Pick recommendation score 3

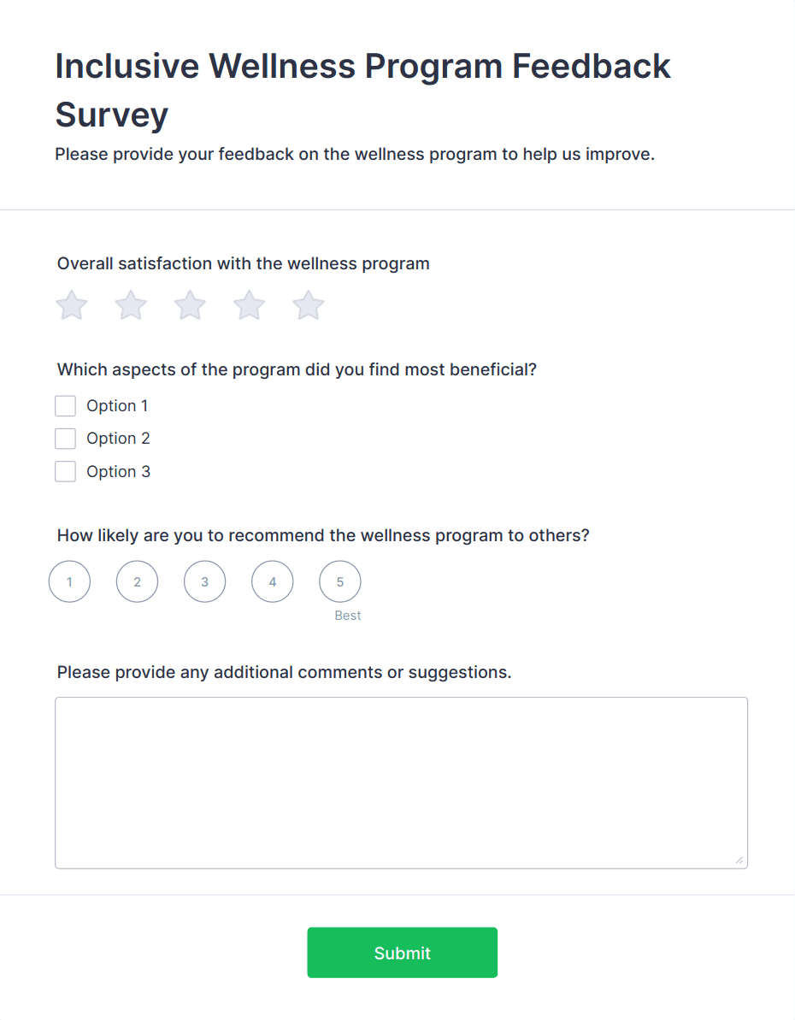pos(204,582)
